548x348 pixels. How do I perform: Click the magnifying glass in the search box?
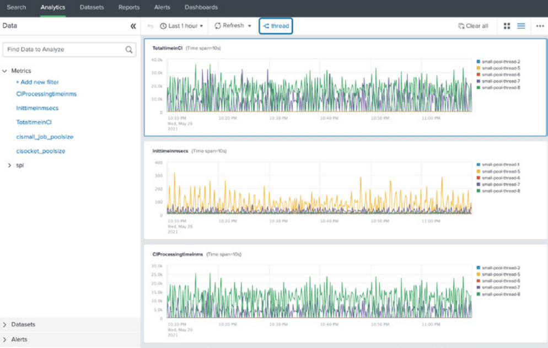(x=129, y=49)
